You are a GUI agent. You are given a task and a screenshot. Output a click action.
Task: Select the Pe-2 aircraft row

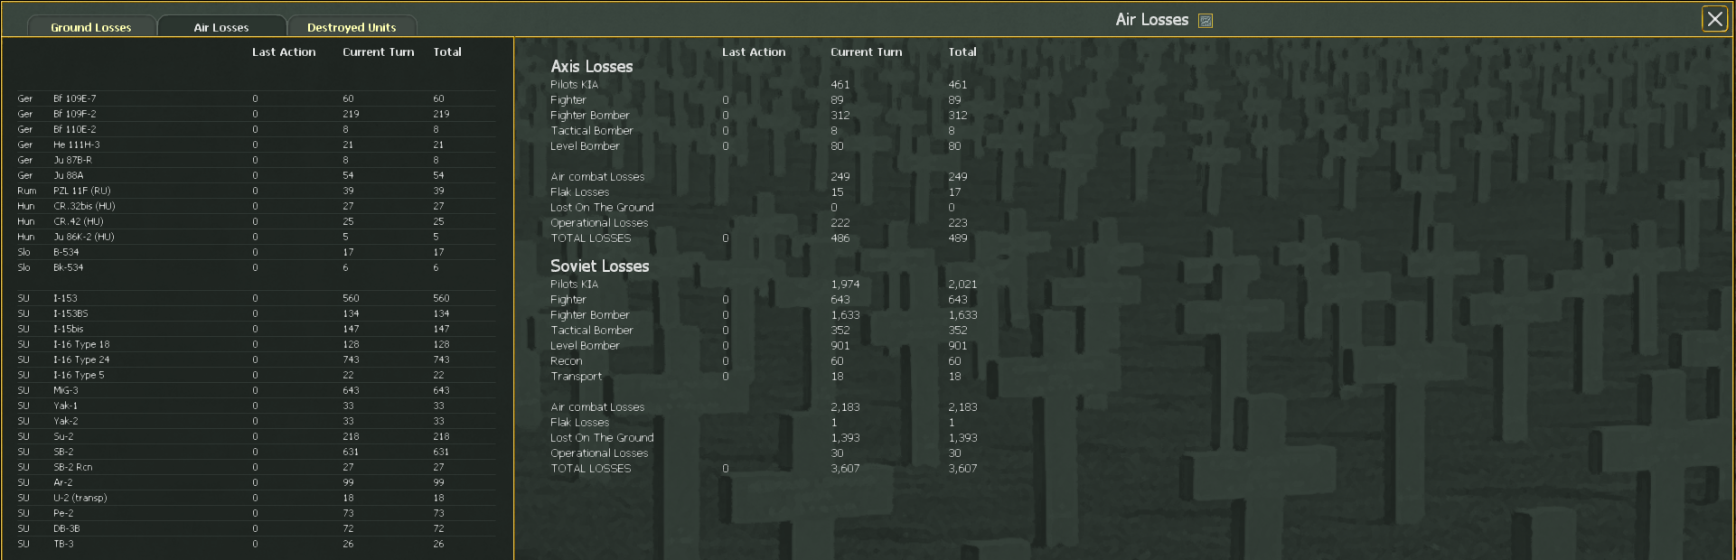click(256, 513)
